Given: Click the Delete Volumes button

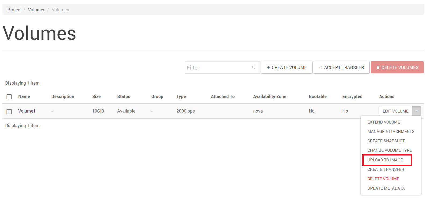Looking at the screenshot, I should [397, 67].
